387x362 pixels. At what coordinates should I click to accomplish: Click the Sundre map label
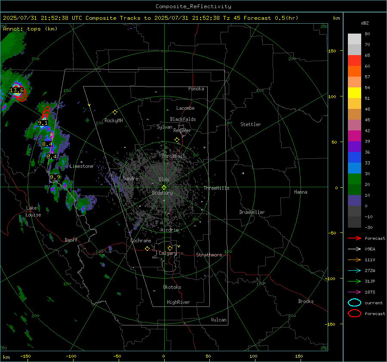pos(130,178)
